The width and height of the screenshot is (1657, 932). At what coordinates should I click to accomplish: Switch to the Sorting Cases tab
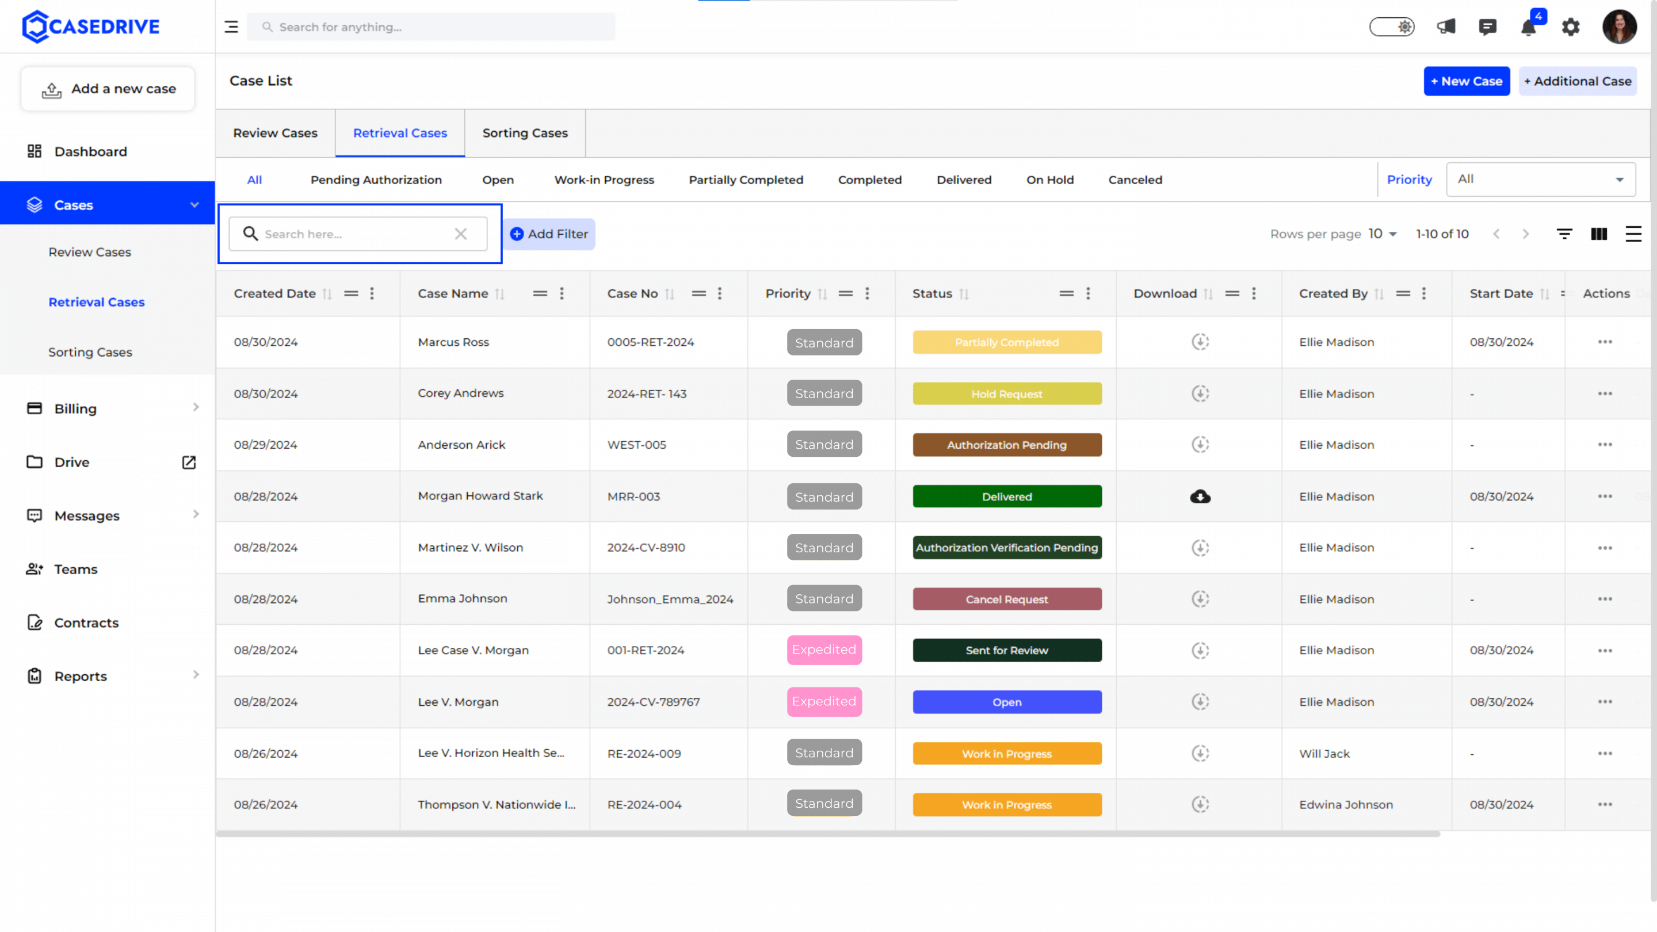(525, 133)
